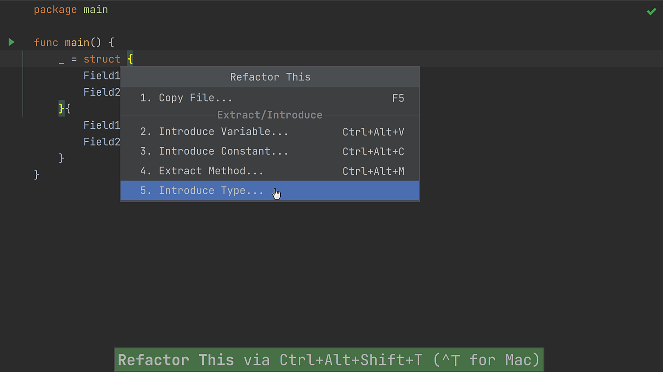Run main function via green gutter arrow
This screenshot has height=372, width=663.
click(11, 42)
